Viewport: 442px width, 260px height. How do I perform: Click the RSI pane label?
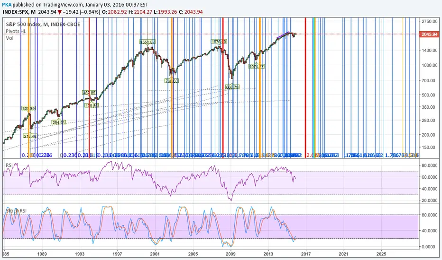9,165
